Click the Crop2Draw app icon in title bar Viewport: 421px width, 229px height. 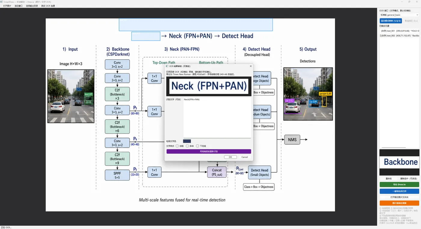[2, 2]
